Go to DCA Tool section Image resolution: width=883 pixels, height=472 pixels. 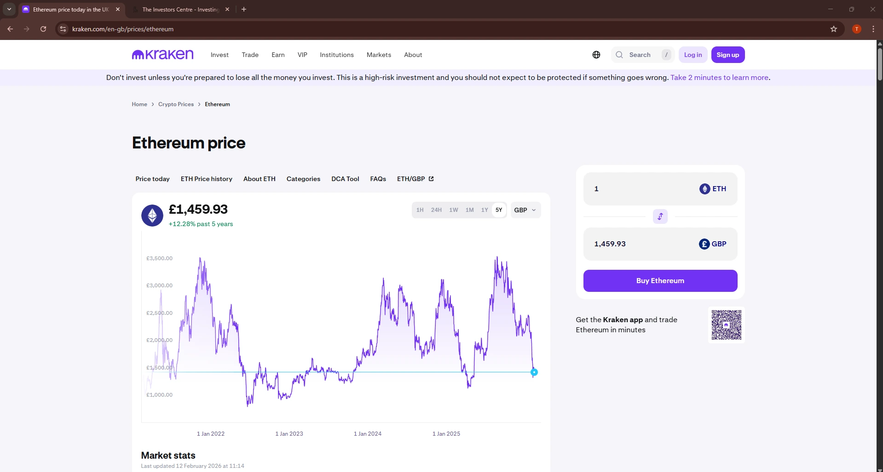click(x=345, y=179)
